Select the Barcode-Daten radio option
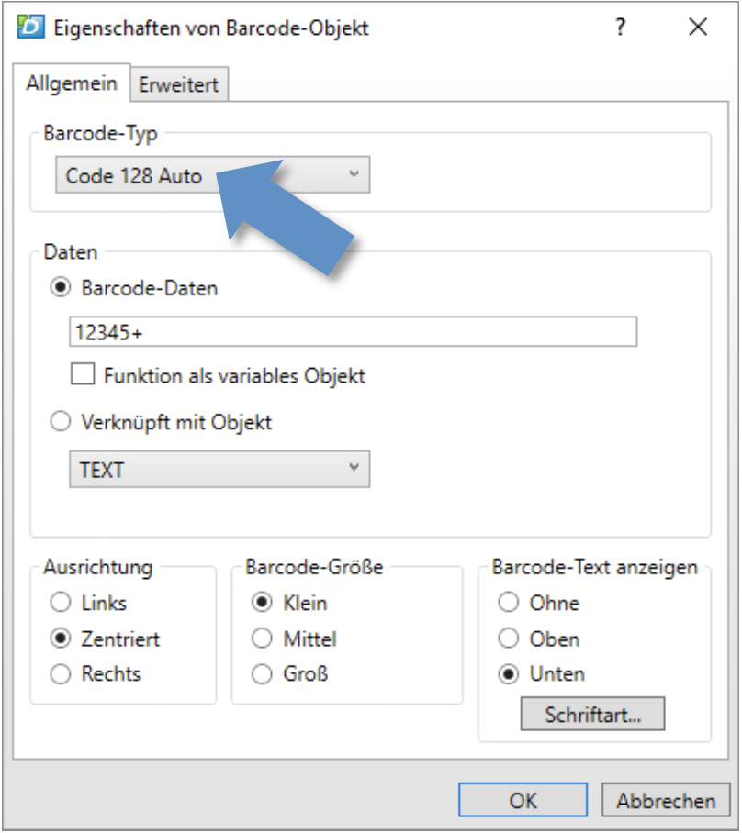This screenshot has width=742, height=833. click(61, 288)
